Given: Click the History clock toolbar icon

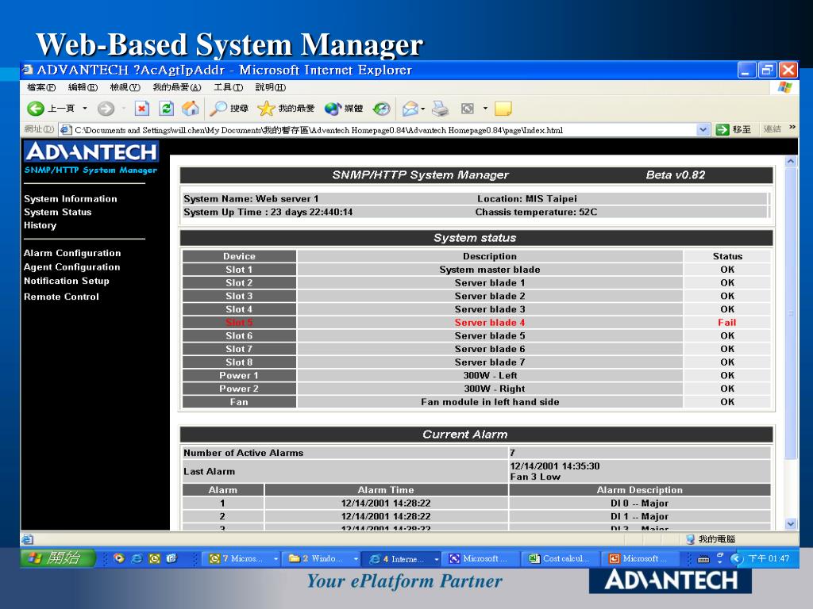Looking at the screenshot, I should point(382,108).
